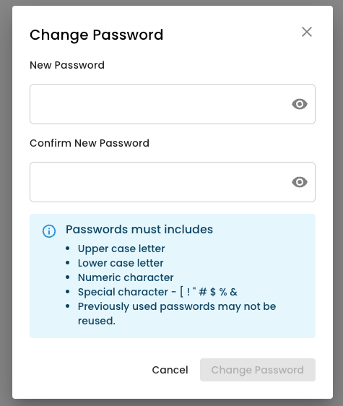343x406 pixels.
Task: Close the Change Password dialog with the X
Action: [x=307, y=32]
